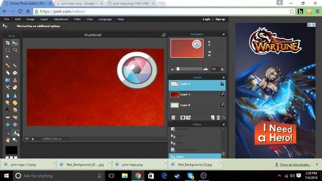Pick the Smudge finger tool
Image resolution: width=322 pixels, height=181 pixels.
tap(8, 103)
